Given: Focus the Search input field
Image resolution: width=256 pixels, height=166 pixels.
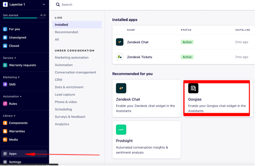Looking at the screenshot, I should pos(67,5).
